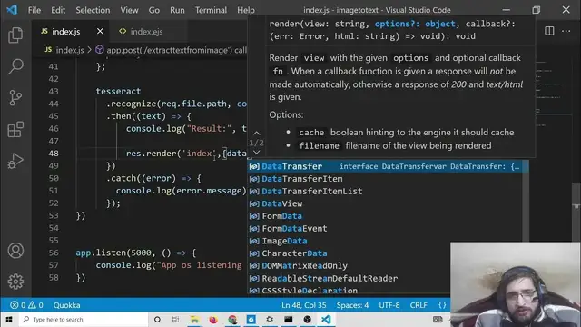Open the Terminal menu

[x=211, y=10]
